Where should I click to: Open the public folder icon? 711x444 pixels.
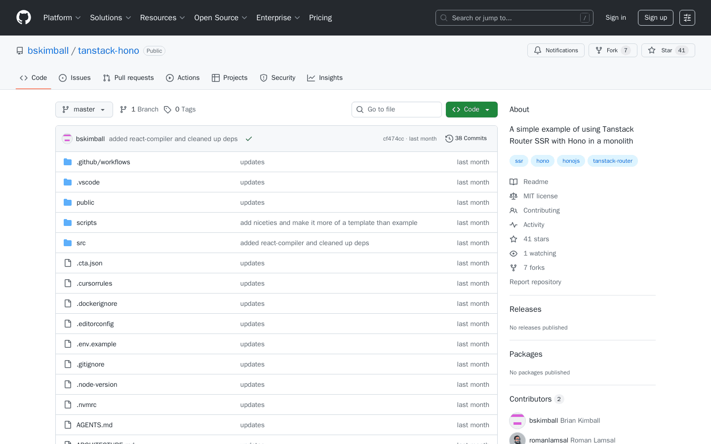pyautogui.click(x=68, y=202)
